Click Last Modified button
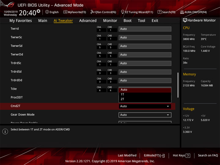This screenshot has height=165, width=220. (127, 156)
